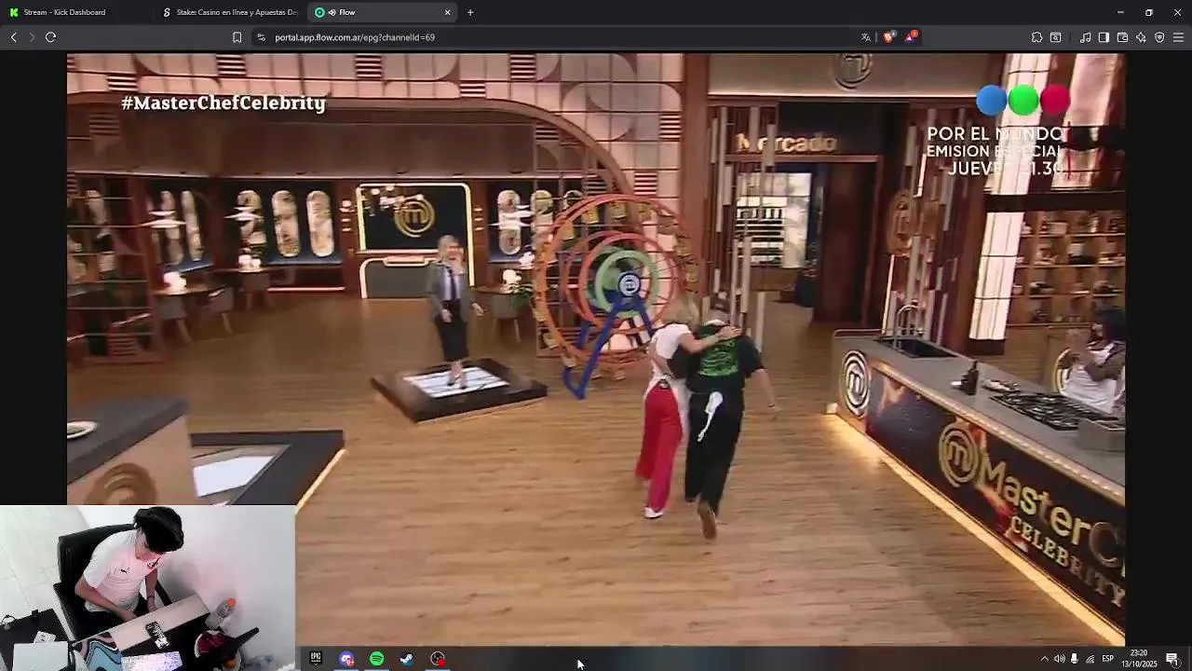The image size is (1192, 671).
Task: Open the recording app taskbar icon
Action: pyautogui.click(x=438, y=659)
